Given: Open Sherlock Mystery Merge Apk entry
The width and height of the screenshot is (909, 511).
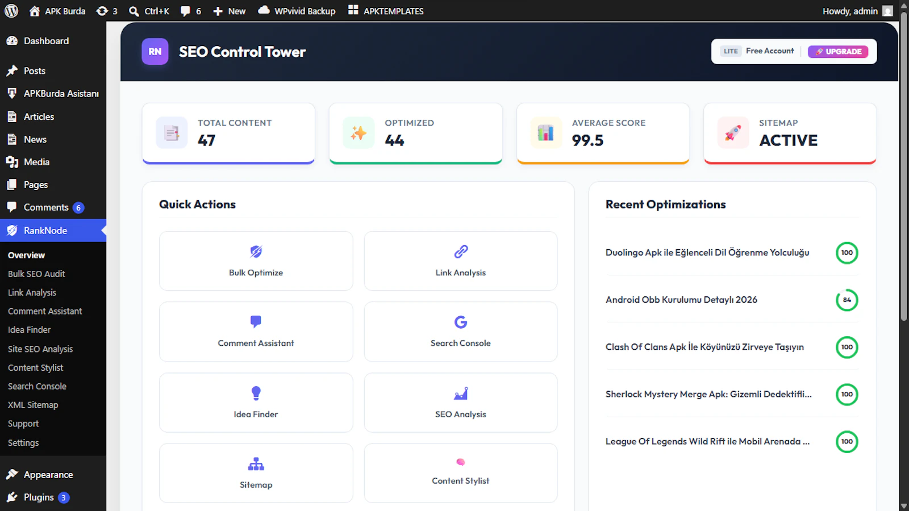Looking at the screenshot, I should pyautogui.click(x=708, y=394).
